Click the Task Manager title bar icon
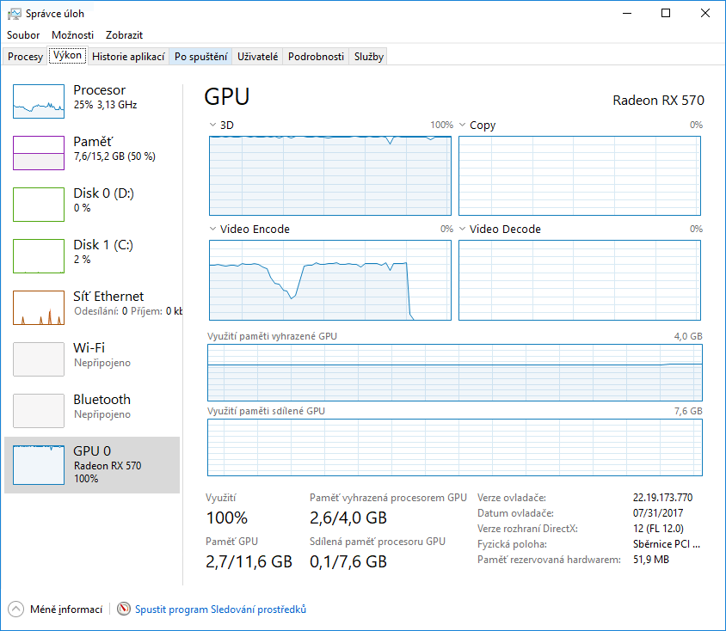Viewport: 726px width, 631px height. tap(15, 14)
